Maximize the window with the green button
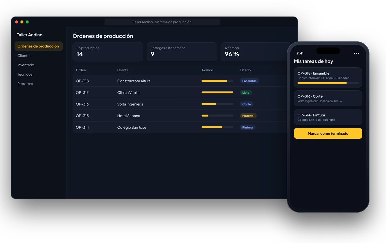 (27, 22)
